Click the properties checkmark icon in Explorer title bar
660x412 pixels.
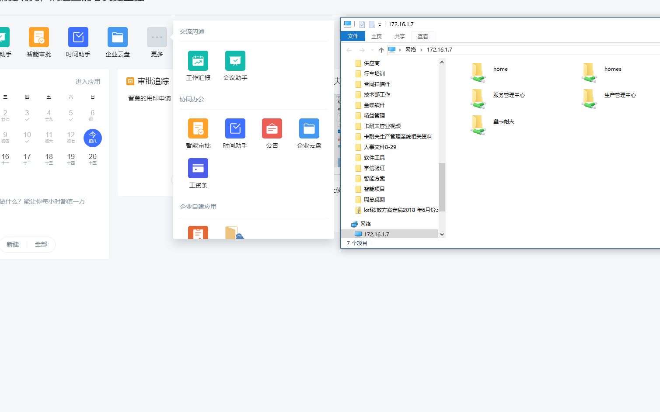pyautogui.click(x=362, y=24)
